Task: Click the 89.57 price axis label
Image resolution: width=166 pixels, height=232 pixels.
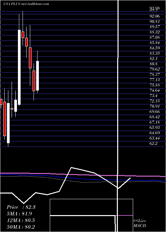Action: [x=155, y=27]
